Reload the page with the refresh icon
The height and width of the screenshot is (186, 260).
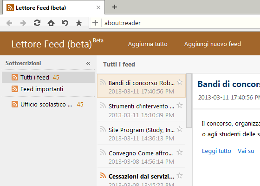coord(37,23)
